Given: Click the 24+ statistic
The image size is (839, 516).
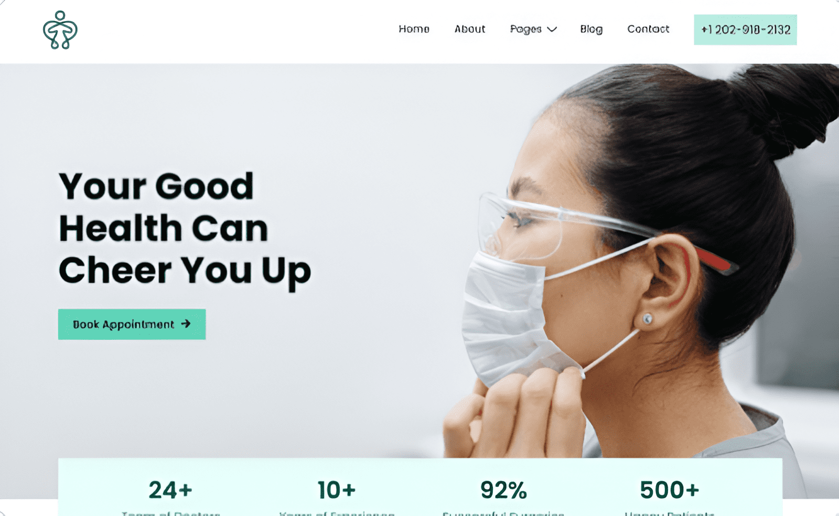Looking at the screenshot, I should [170, 490].
